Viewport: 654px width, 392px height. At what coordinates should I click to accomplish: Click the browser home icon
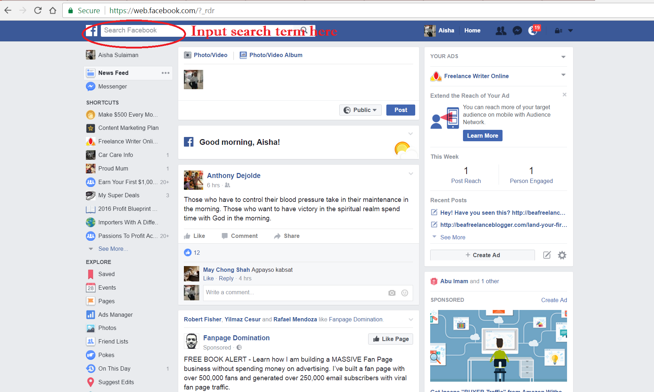pyautogui.click(x=53, y=10)
